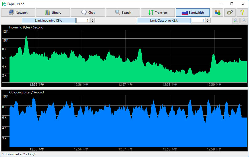
Task: Click the 12 K label on incoming graph
Action: (5, 31)
